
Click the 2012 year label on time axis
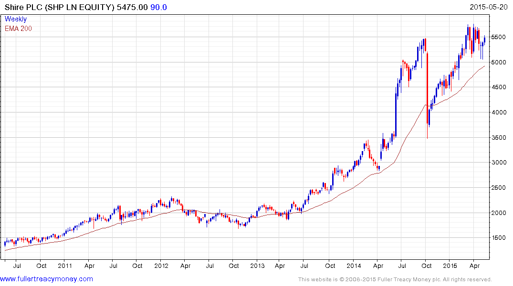click(x=161, y=266)
